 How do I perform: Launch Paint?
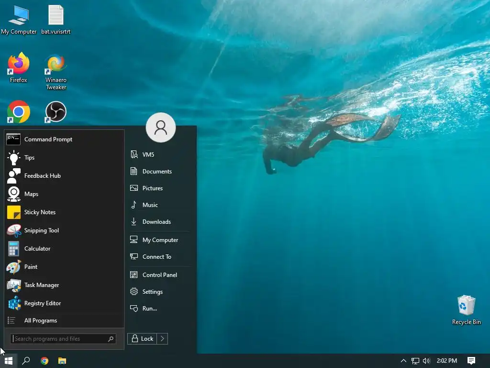[x=64, y=266]
